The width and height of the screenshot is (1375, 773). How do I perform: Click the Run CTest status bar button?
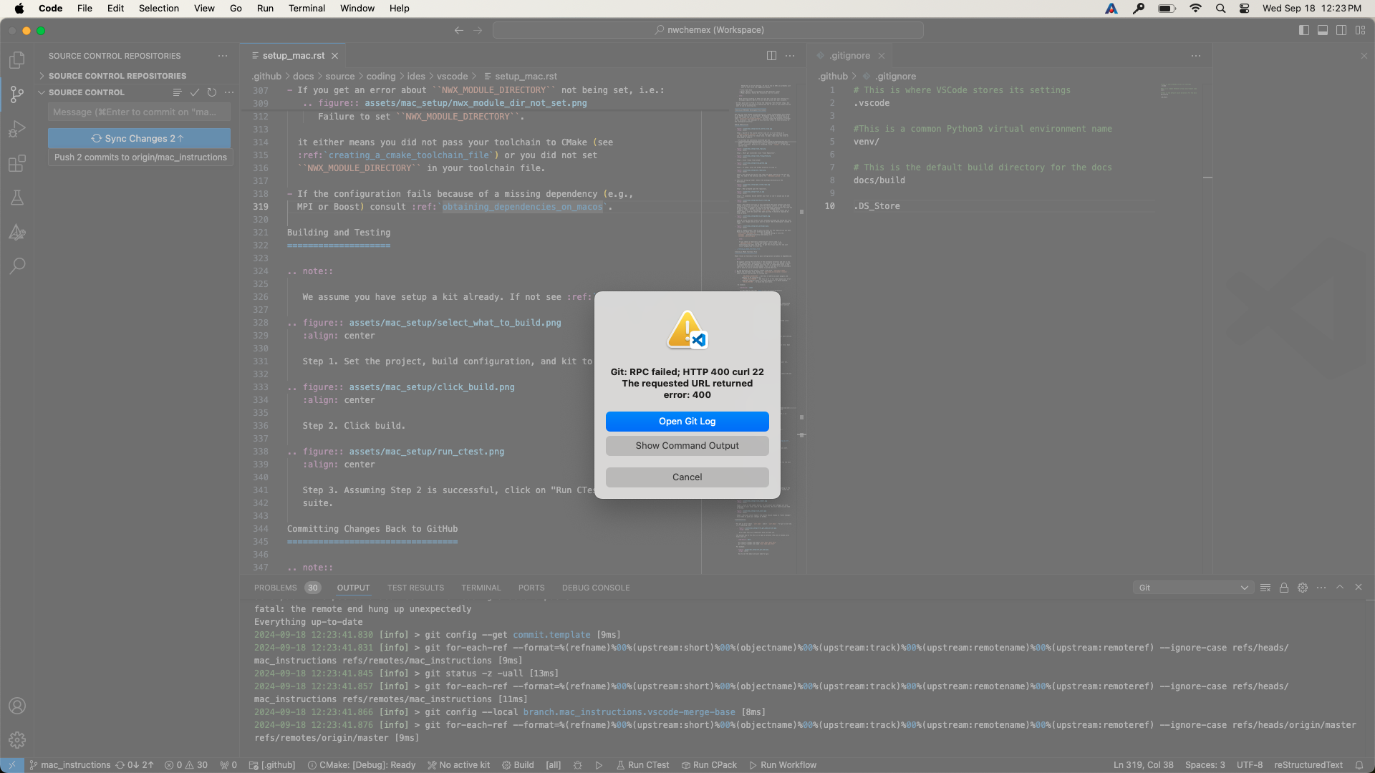pos(642,765)
